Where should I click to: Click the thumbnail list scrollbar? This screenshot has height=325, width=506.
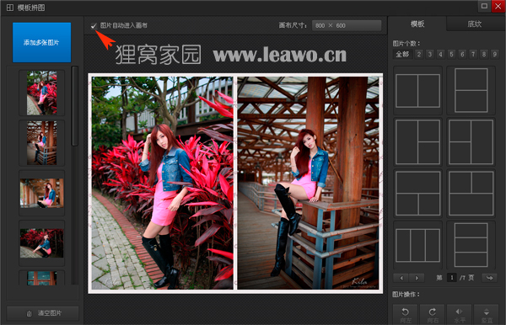[x=75, y=106]
